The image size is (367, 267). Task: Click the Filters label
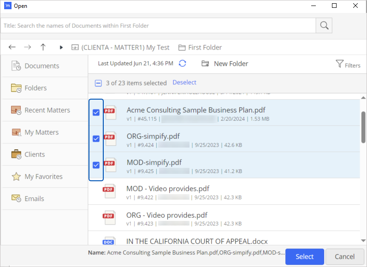tap(353, 65)
